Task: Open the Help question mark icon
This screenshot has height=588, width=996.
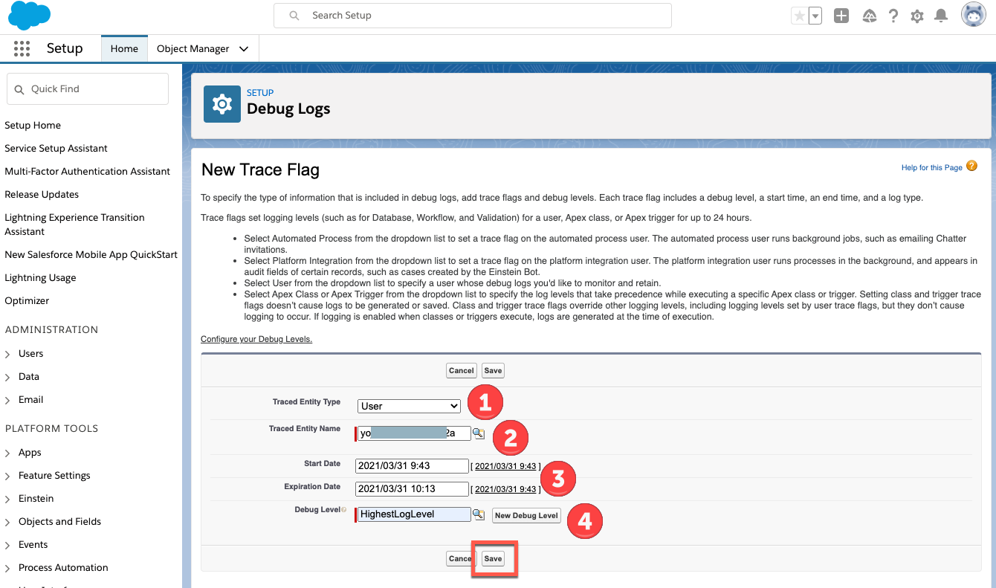Action: click(893, 16)
